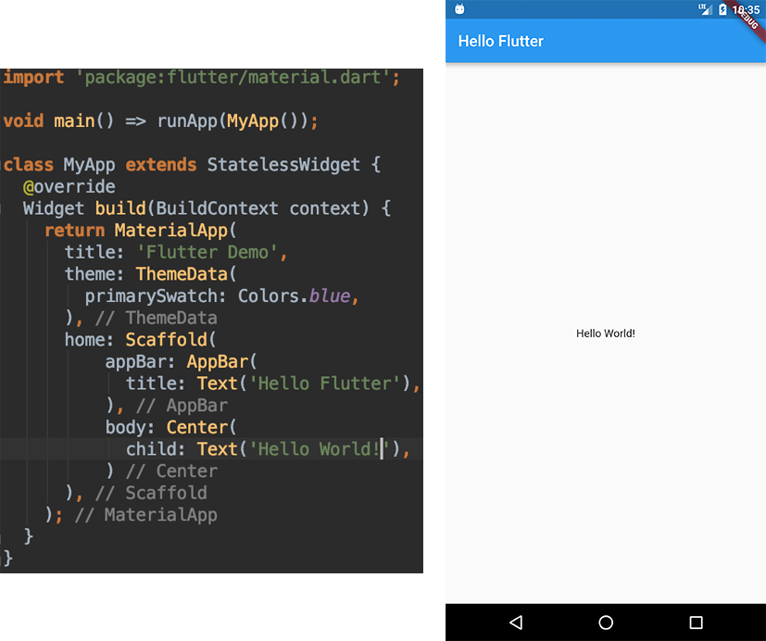766x641 pixels.
Task: Click the status bar clock
Action: [x=745, y=10]
